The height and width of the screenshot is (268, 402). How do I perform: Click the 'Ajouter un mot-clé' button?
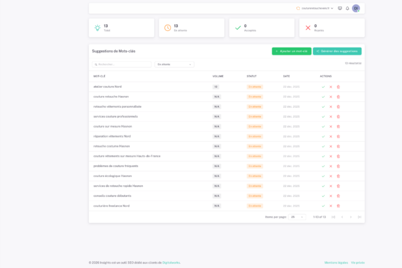[x=291, y=51]
